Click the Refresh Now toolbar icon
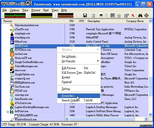This screenshot has width=154, height=128. (93, 16)
